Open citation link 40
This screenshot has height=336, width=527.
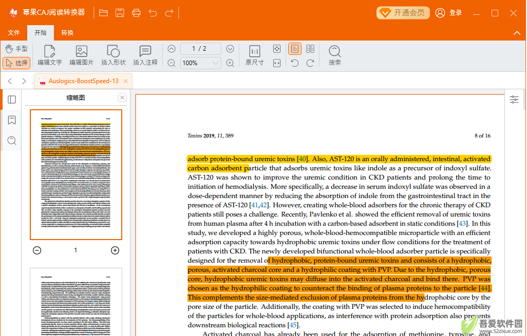coord(302,159)
